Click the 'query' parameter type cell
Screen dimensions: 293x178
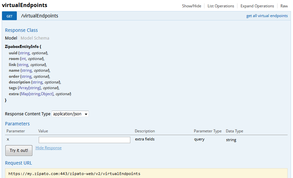coord(199,139)
